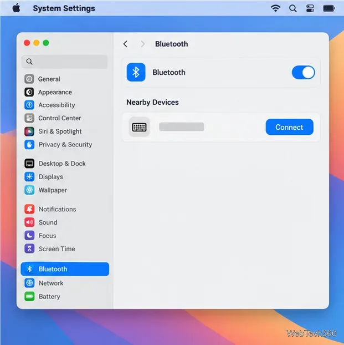Viewport: 344px width, 345px height.
Task: Click the Siri & Spotlight icon
Action: [x=29, y=131]
